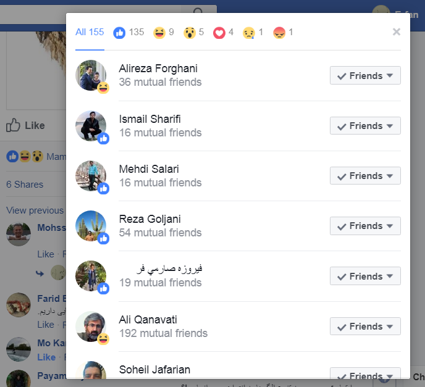Select the All 155 reactions tab

point(90,32)
